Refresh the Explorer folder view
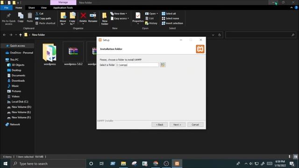 pyautogui.click(x=220, y=35)
